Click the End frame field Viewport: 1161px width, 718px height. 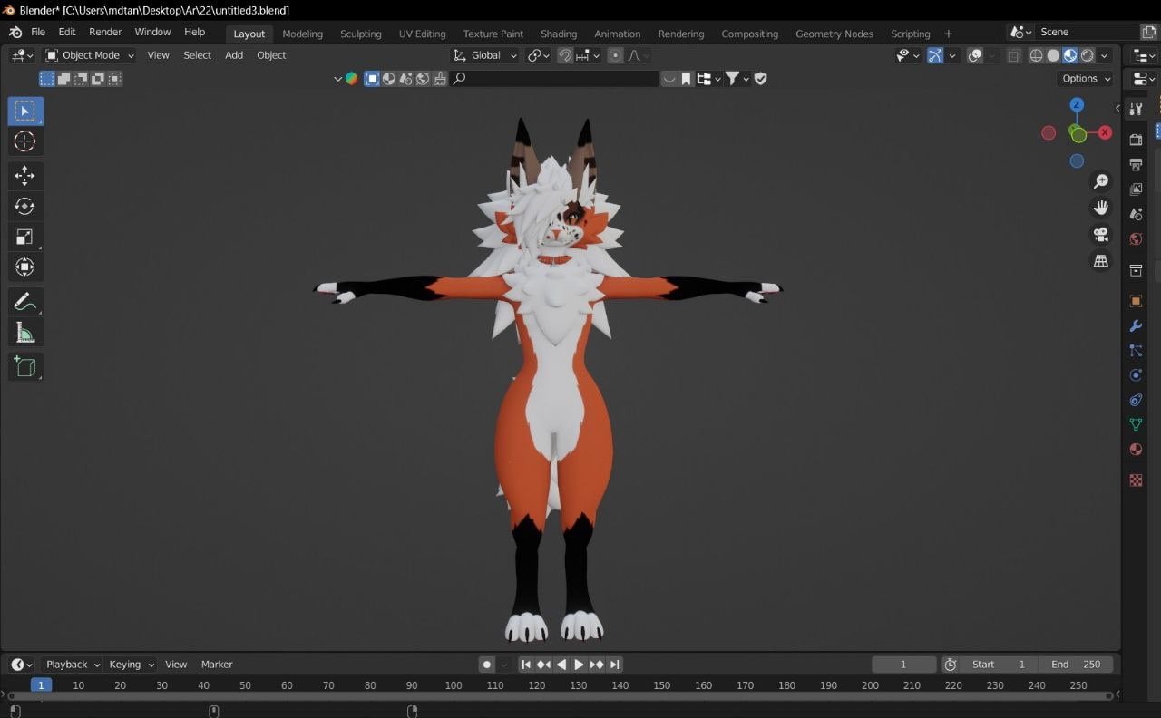tap(1076, 665)
